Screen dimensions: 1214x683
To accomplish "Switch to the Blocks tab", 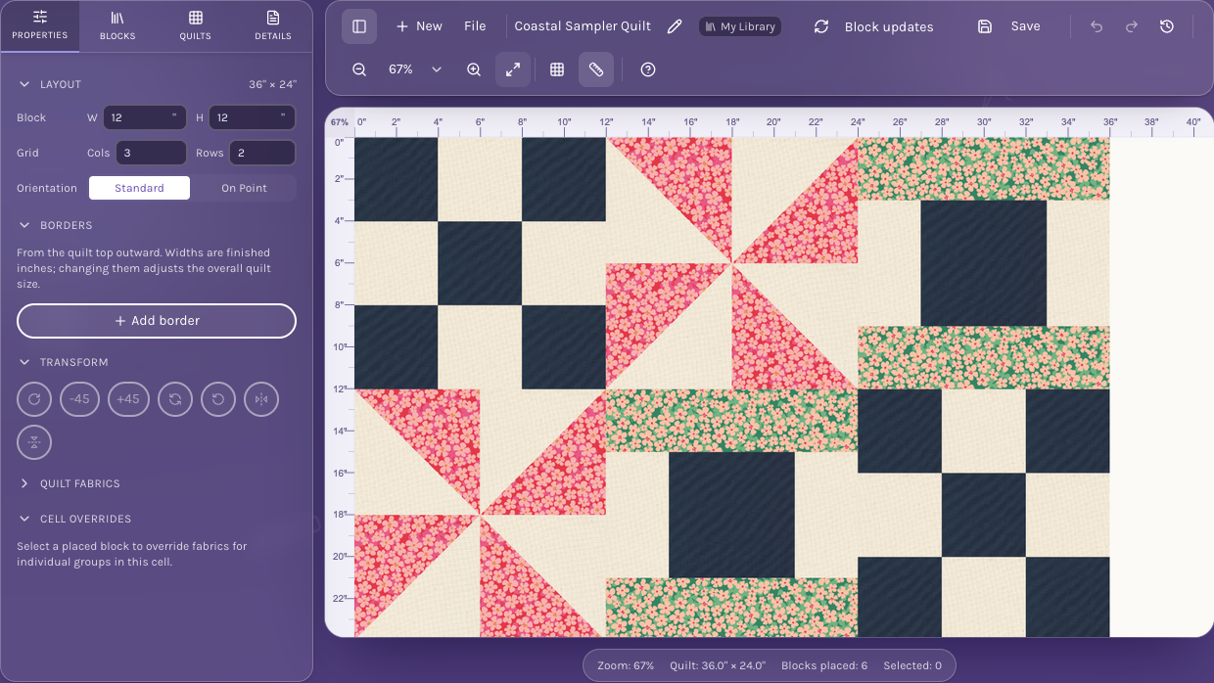I will coord(117,26).
